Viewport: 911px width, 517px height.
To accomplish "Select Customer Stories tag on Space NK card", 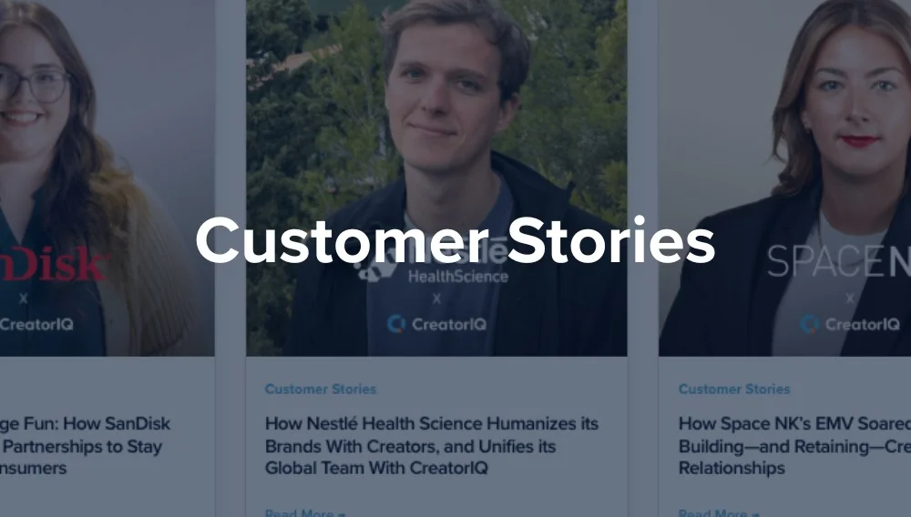I will 734,390.
